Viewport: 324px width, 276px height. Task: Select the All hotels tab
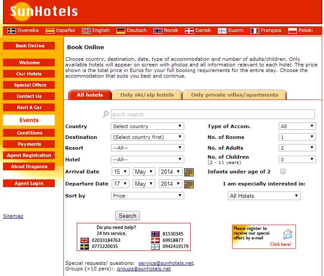click(90, 95)
